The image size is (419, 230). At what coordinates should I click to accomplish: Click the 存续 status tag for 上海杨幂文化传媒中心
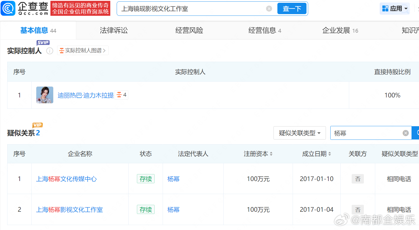click(x=146, y=179)
